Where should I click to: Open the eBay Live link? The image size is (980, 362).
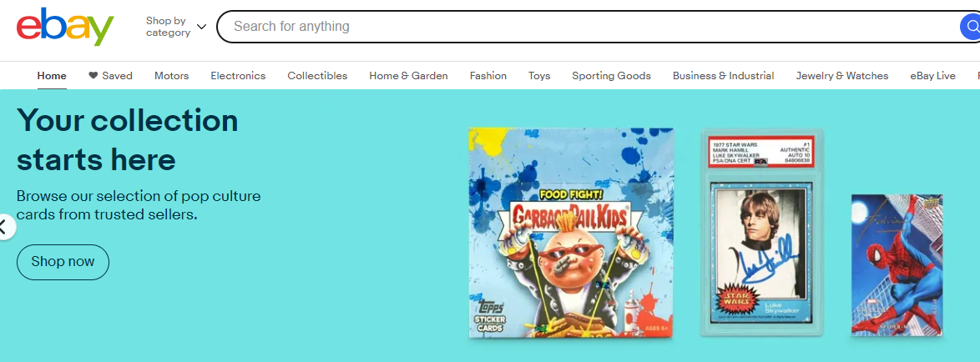point(932,76)
